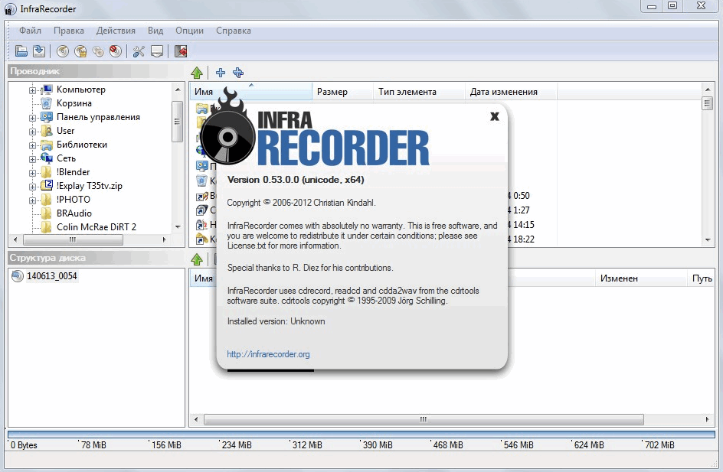Image resolution: width=723 pixels, height=472 pixels.
Task: Open the Опции menu
Action: pos(189,31)
